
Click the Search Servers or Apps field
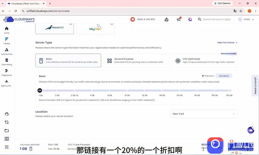(x=216, y=19)
